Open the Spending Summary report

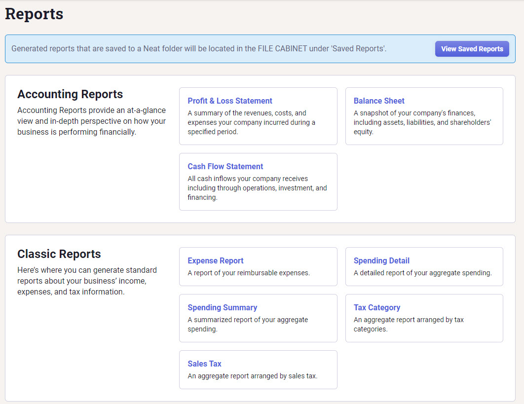(x=223, y=307)
